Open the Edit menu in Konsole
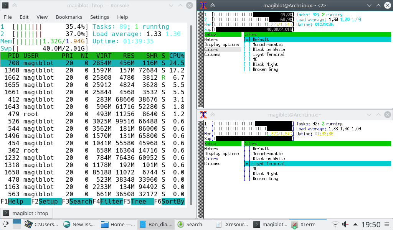393x230 pixels. tap(24, 17)
